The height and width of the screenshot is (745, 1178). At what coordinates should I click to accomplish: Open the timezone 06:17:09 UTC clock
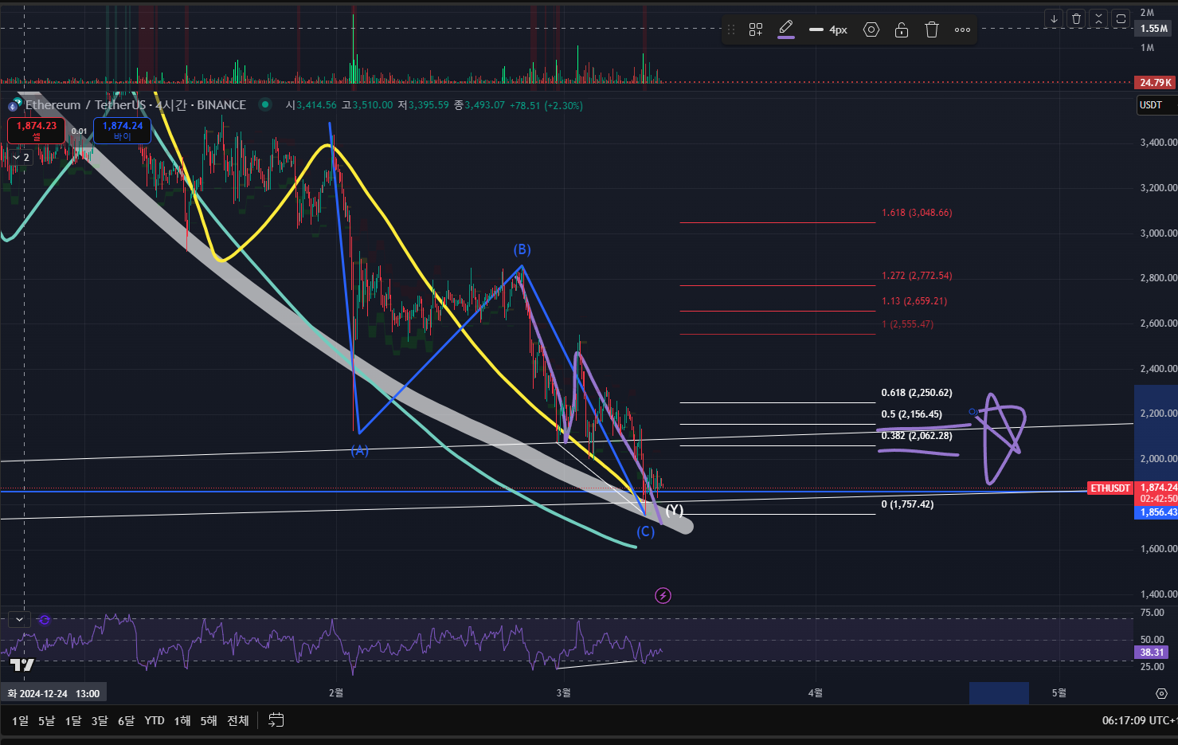pos(1139,720)
